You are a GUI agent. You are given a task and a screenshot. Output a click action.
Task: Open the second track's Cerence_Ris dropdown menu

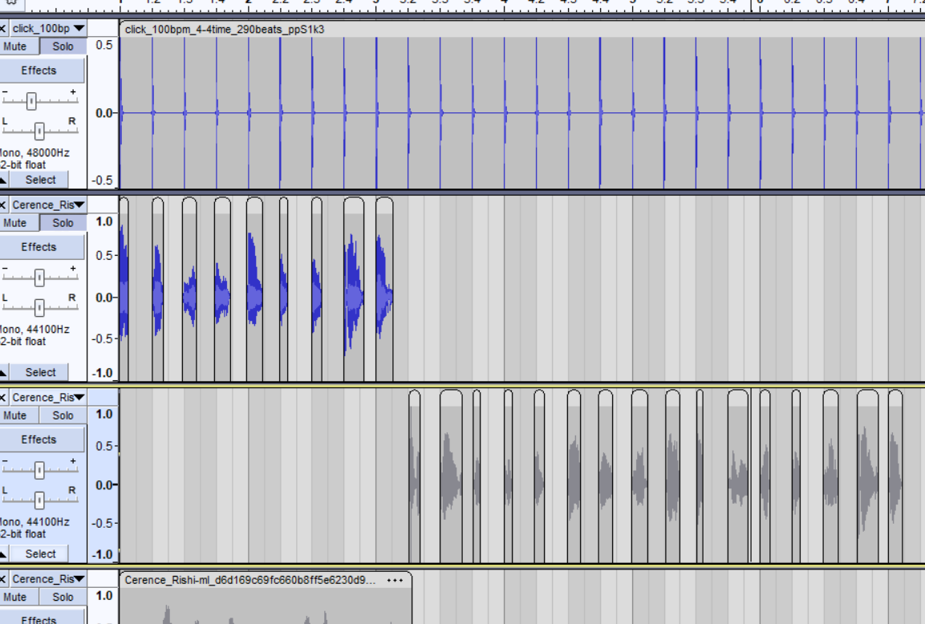[48, 205]
